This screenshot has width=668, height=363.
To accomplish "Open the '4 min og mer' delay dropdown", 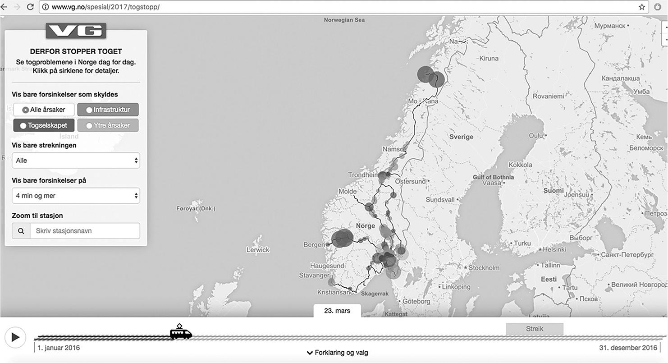I will (76, 196).
